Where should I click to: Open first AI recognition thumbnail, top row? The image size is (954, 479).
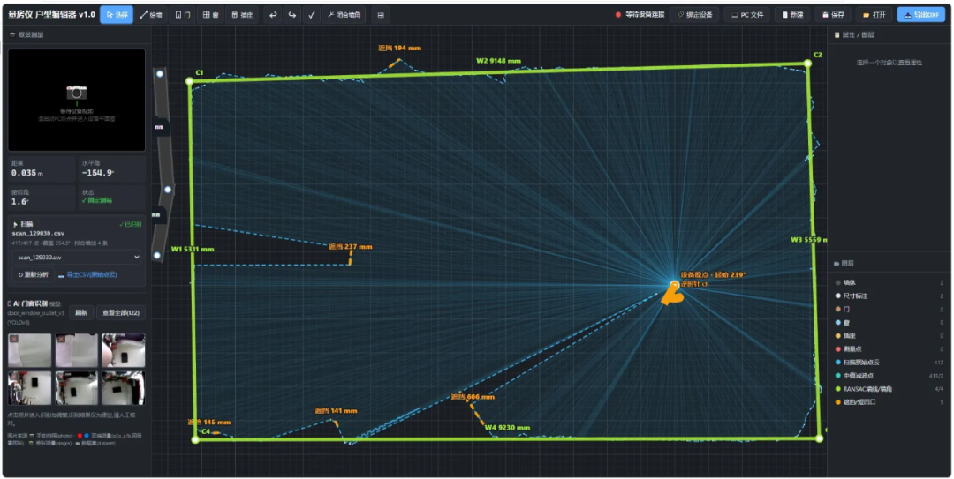click(29, 350)
